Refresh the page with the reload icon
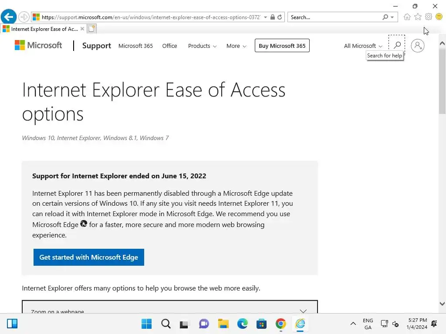The image size is (446, 334). click(280, 17)
